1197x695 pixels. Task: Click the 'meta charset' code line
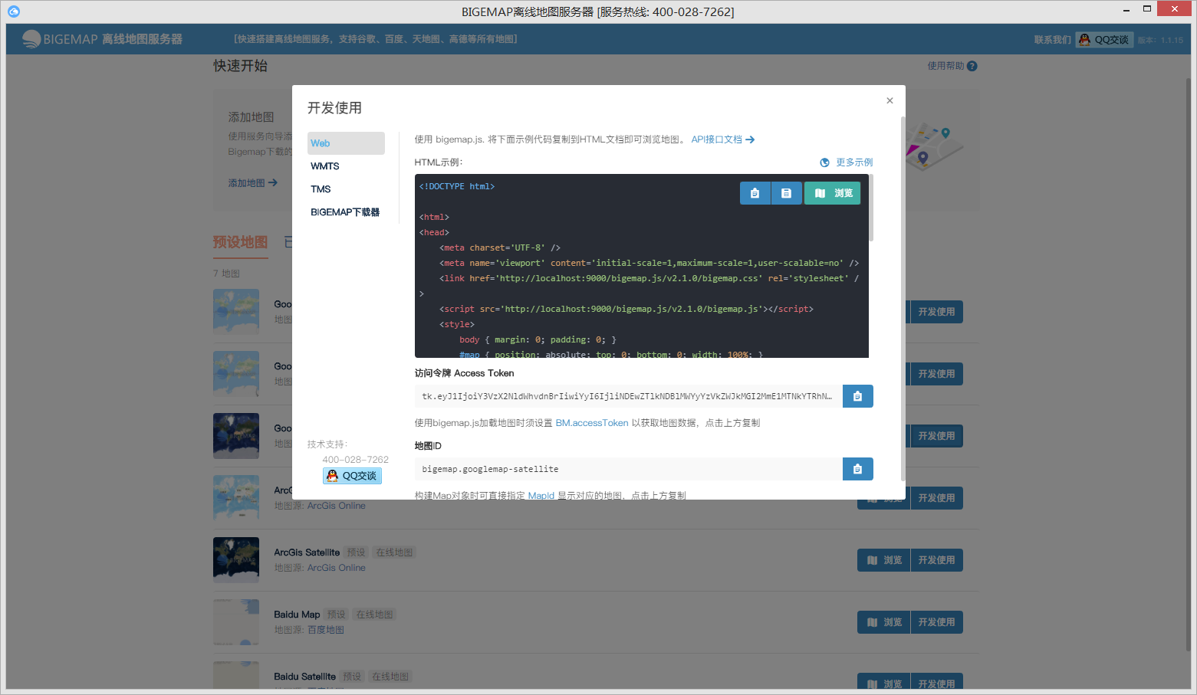pos(500,248)
